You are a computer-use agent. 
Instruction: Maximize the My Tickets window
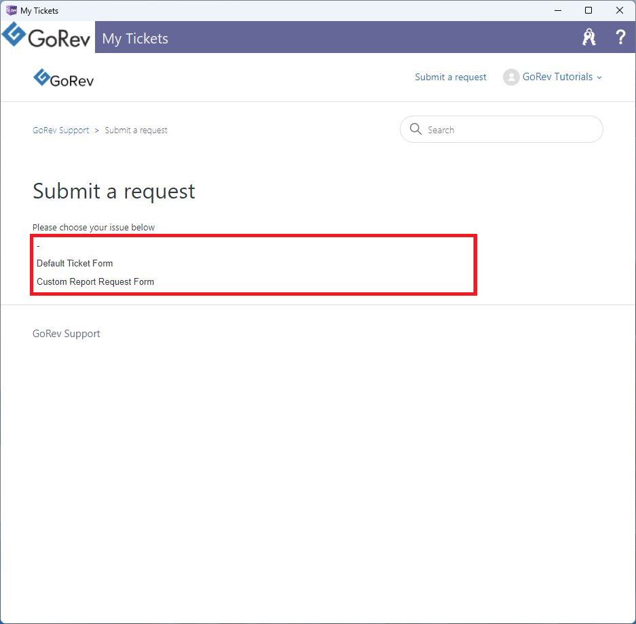[588, 10]
